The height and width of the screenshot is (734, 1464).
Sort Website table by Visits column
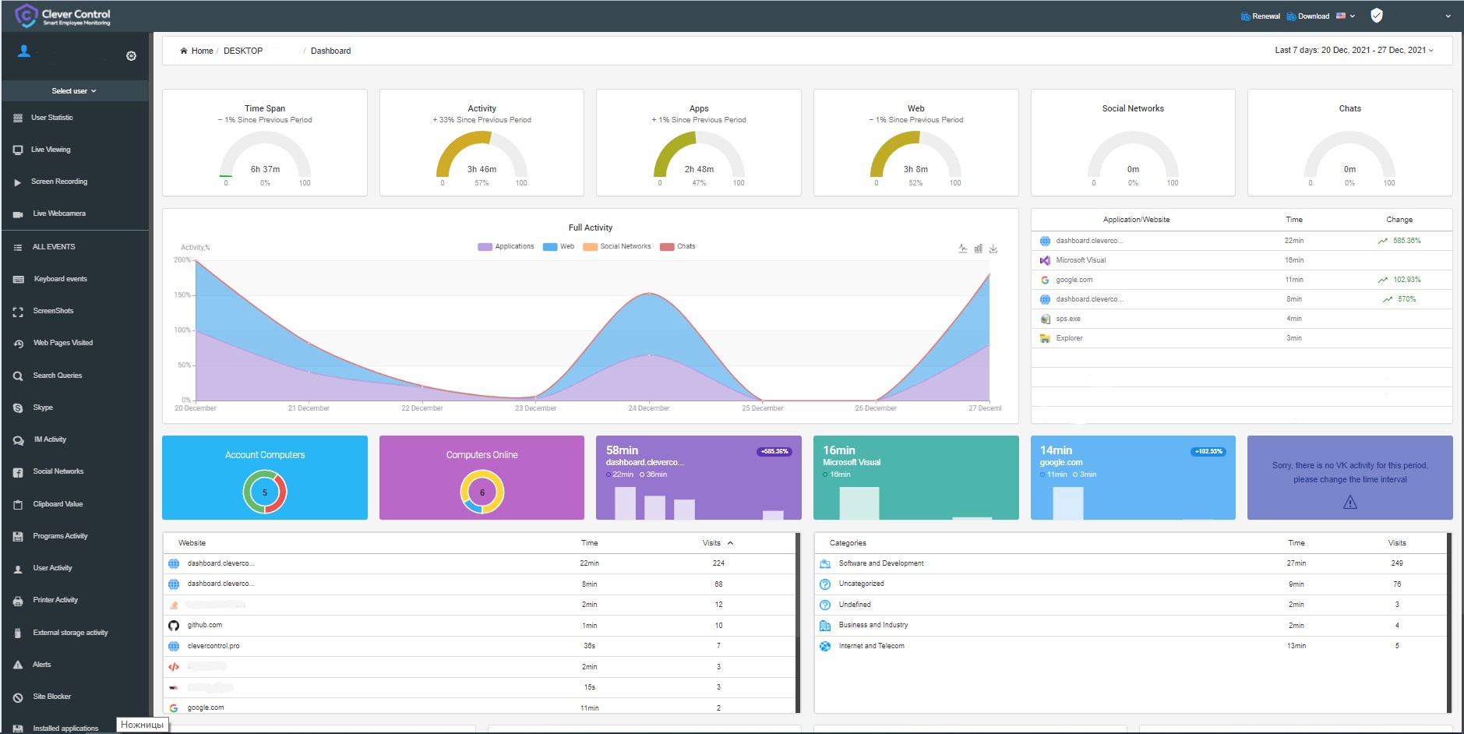(718, 543)
